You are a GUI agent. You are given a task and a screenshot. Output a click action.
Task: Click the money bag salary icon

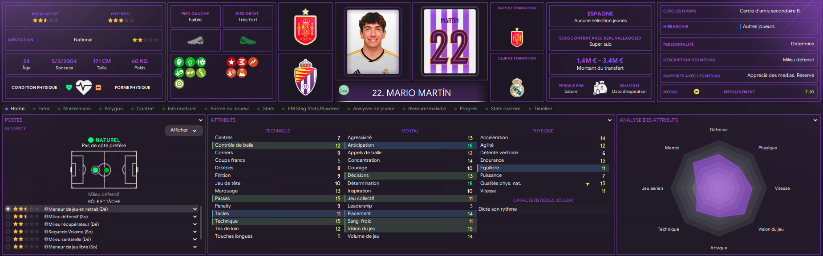pos(600,88)
